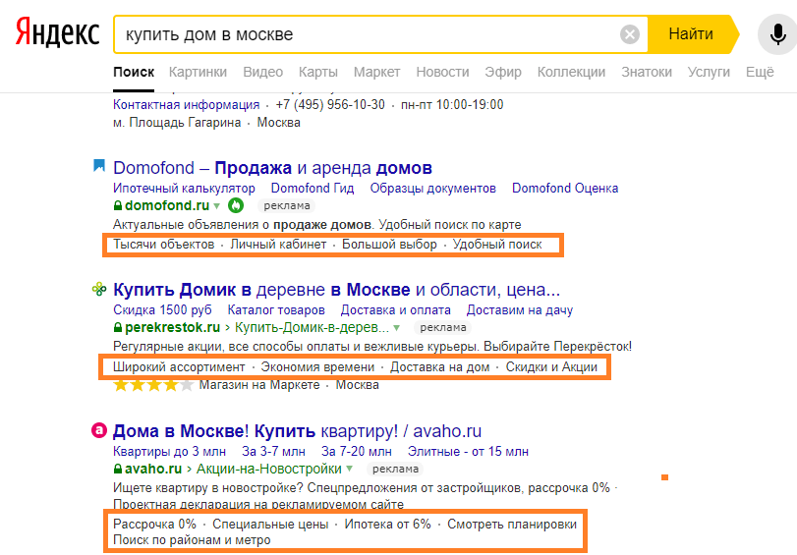Open the Domofond Гид sitelink

pyautogui.click(x=313, y=188)
